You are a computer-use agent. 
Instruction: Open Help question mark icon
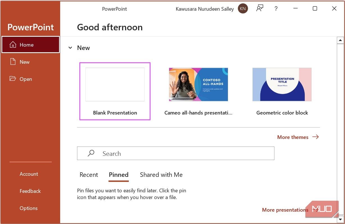click(276, 9)
